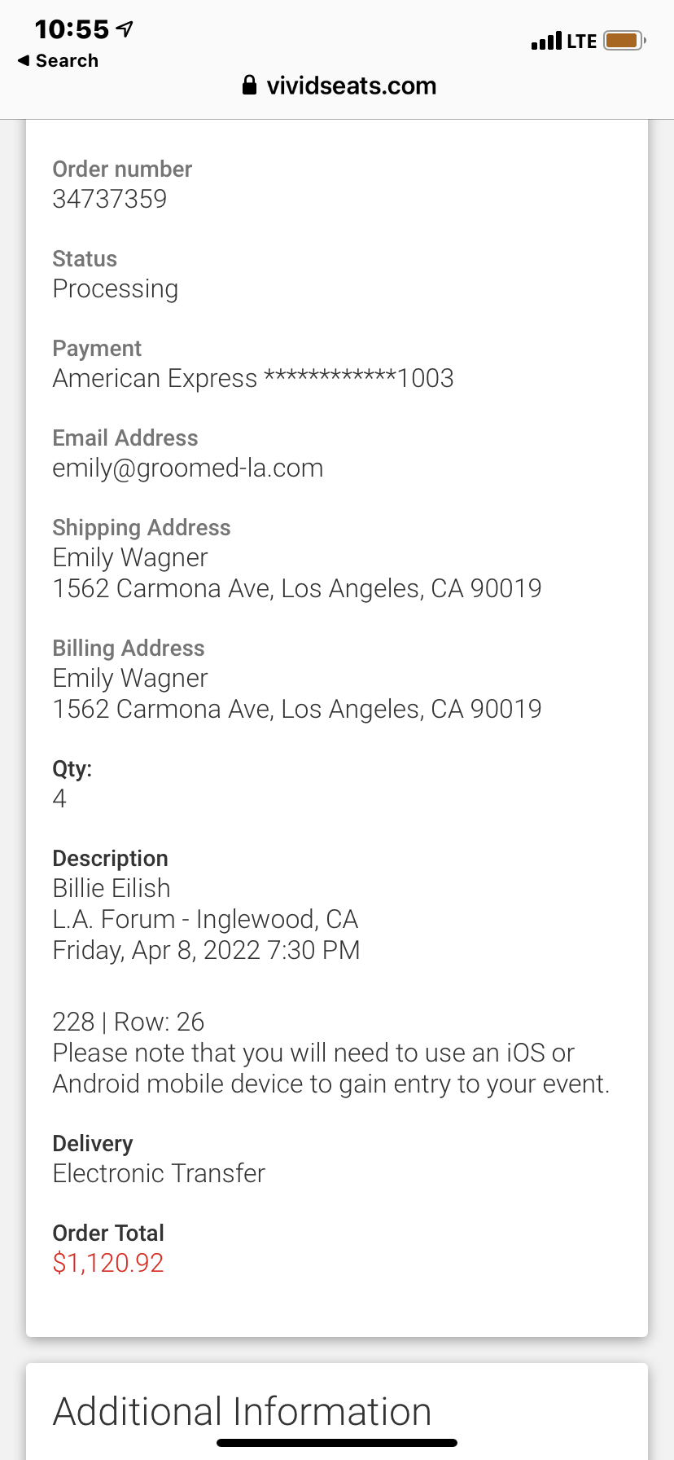Screen dimensions: 674x1460
Task: Tap the Electronic Transfer delivery text
Action: pos(159,1173)
